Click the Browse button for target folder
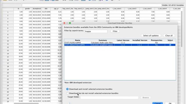The image size is (186, 104). pos(146,98)
